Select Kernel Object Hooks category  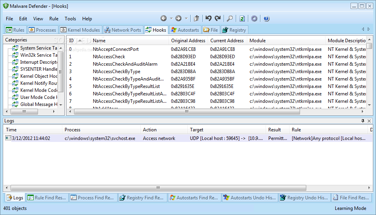click(x=35, y=76)
